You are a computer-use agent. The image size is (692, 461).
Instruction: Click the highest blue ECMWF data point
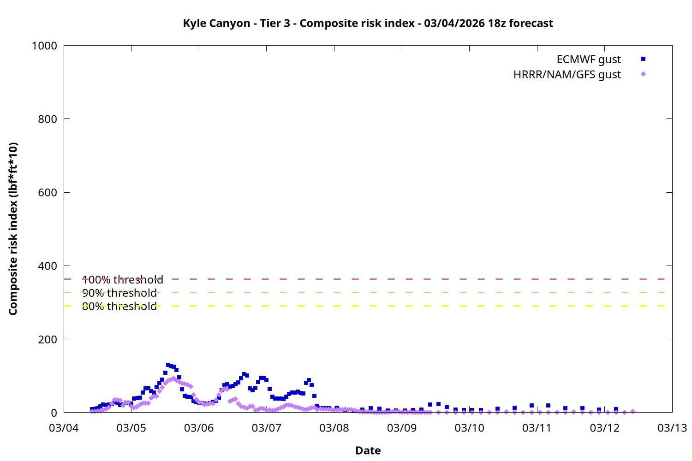(x=168, y=365)
